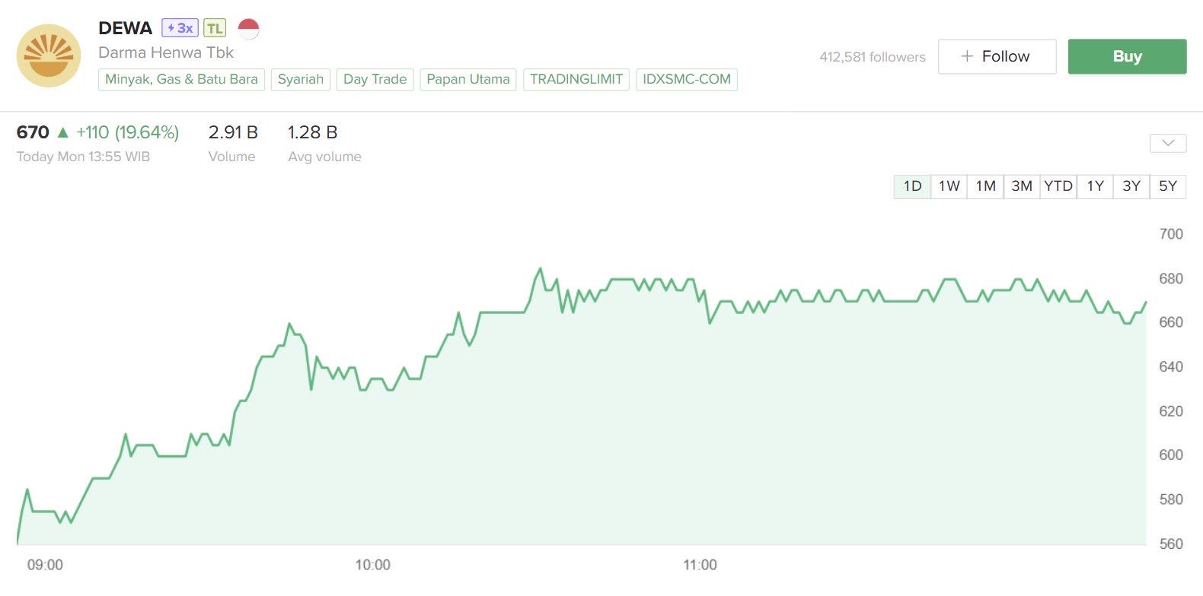Click the green up-triangle price indicator
Image resolution: width=1203 pixels, height=596 pixels.
pos(62,132)
